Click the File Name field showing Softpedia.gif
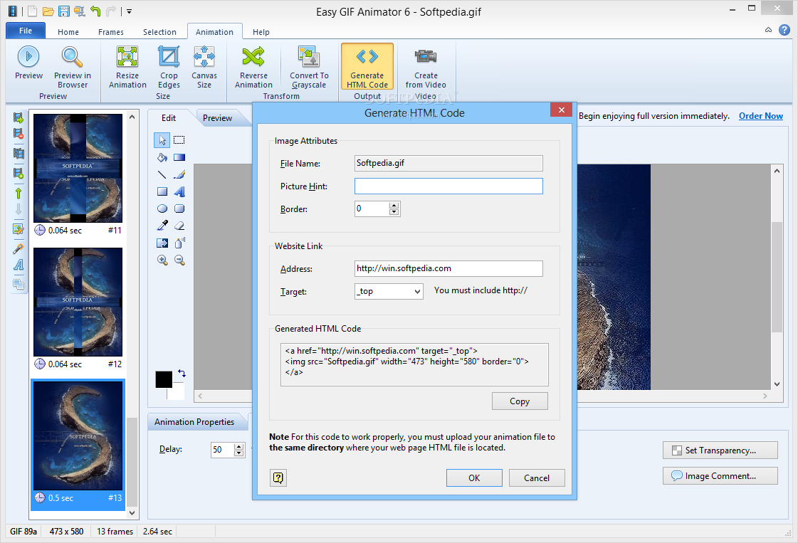This screenshot has width=798, height=543. click(x=448, y=164)
